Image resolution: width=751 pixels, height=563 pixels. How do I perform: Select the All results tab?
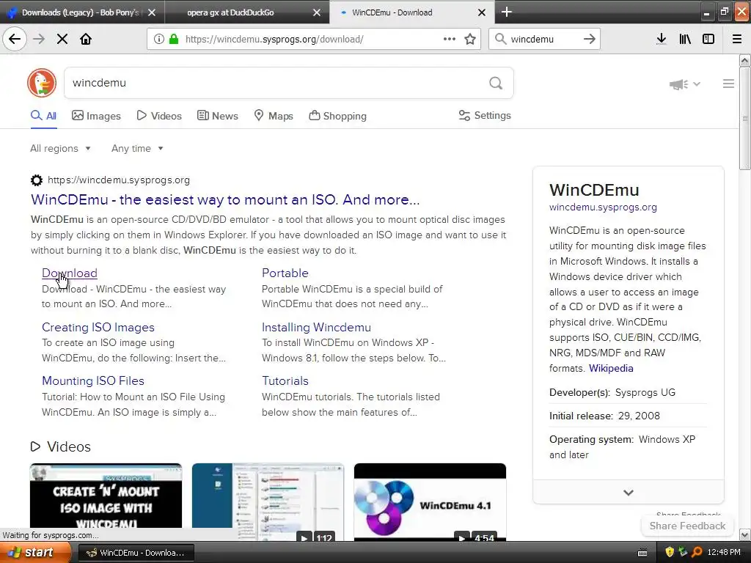click(43, 116)
